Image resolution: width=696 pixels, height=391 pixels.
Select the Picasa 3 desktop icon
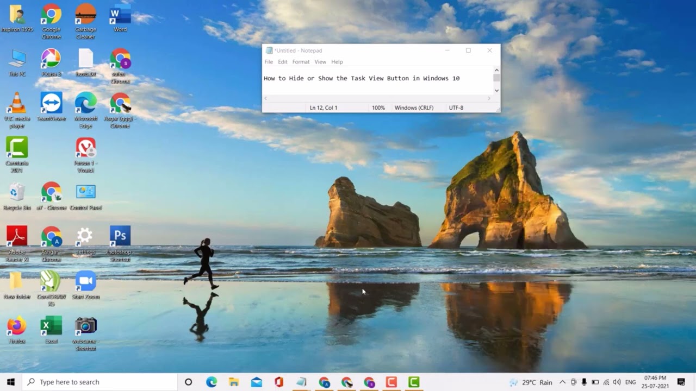[51, 62]
